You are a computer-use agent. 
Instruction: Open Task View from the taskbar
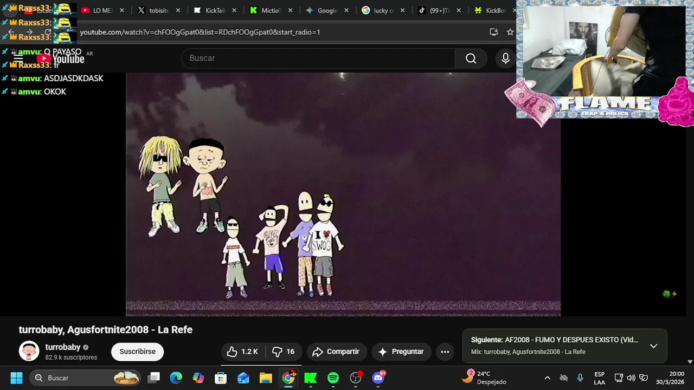tap(155, 378)
